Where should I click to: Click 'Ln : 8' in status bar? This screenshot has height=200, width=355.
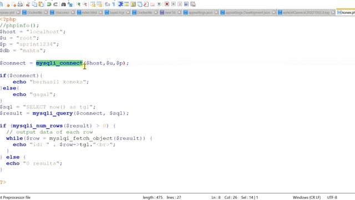(x=216, y=198)
